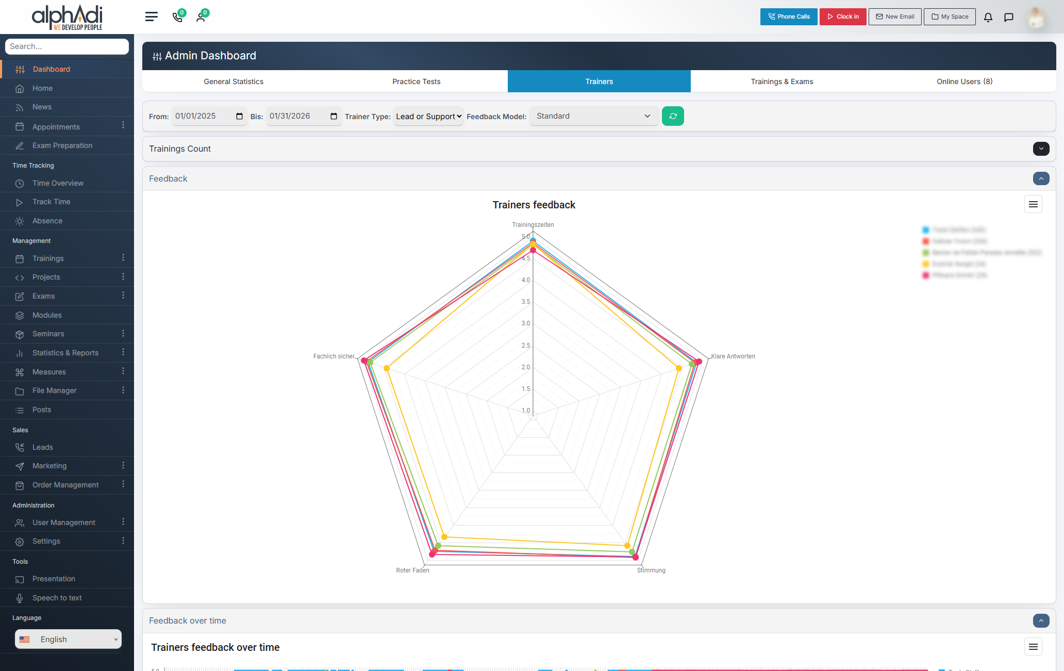Open the Feedback Model dropdown
1064x671 pixels.
pos(593,116)
